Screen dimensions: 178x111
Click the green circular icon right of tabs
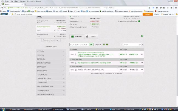(x=142, y=36)
